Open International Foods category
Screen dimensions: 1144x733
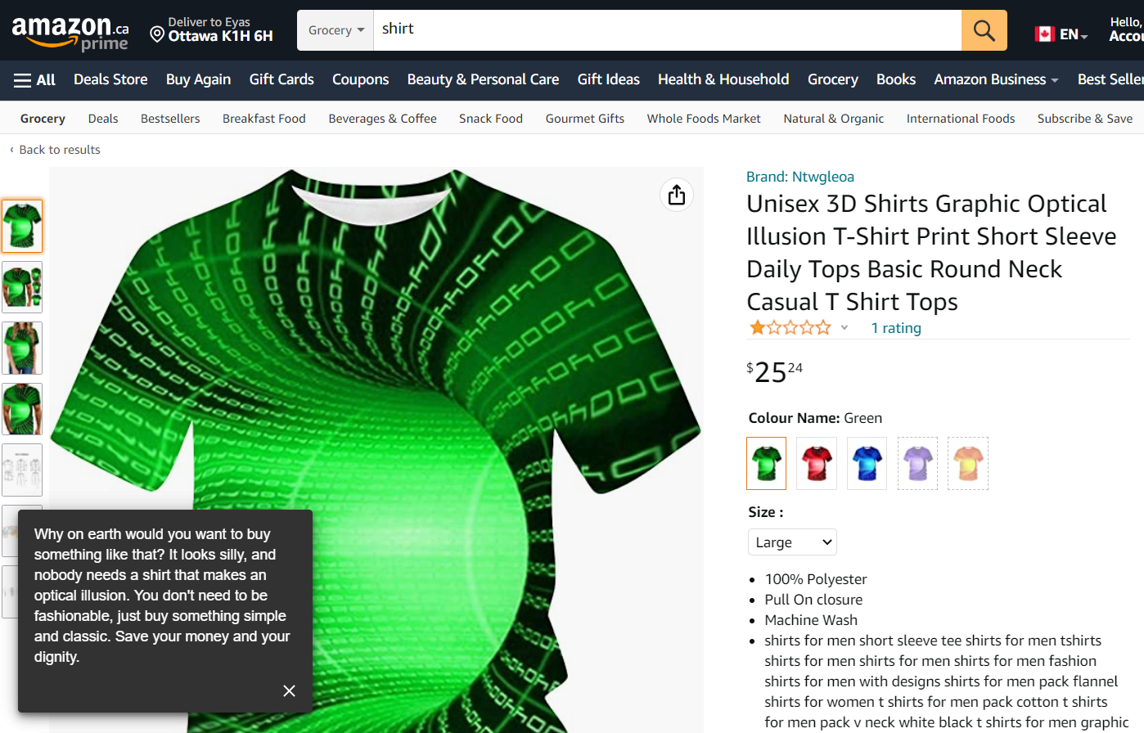coord(961,119)
